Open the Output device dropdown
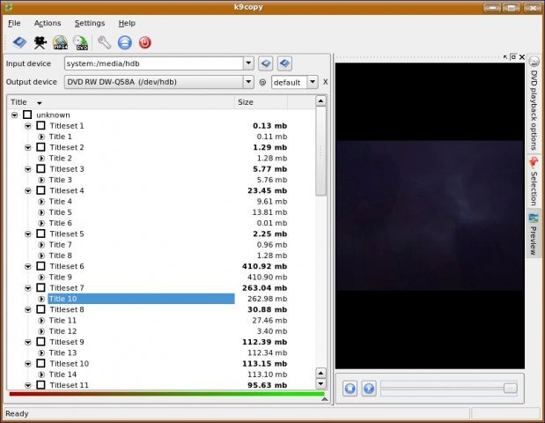The height and width of the screenshot is (423, 545). tap(248, 82)
